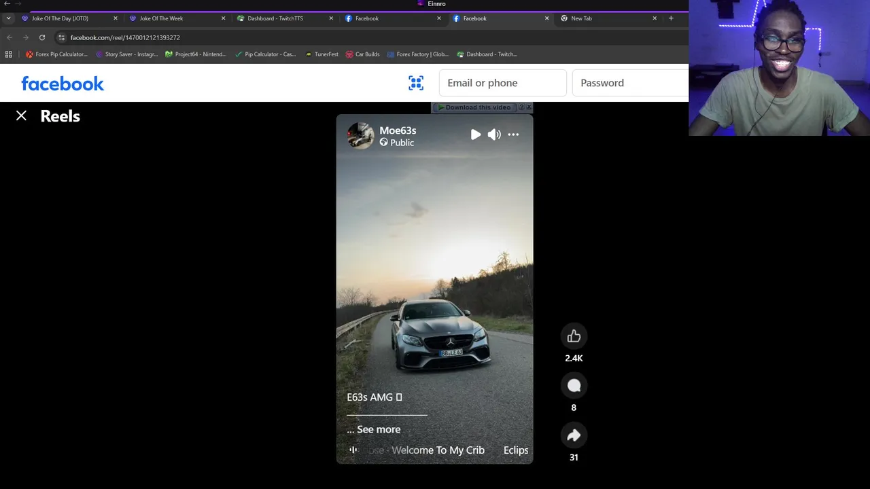Focus the Email or phone field

coord(502,83)
